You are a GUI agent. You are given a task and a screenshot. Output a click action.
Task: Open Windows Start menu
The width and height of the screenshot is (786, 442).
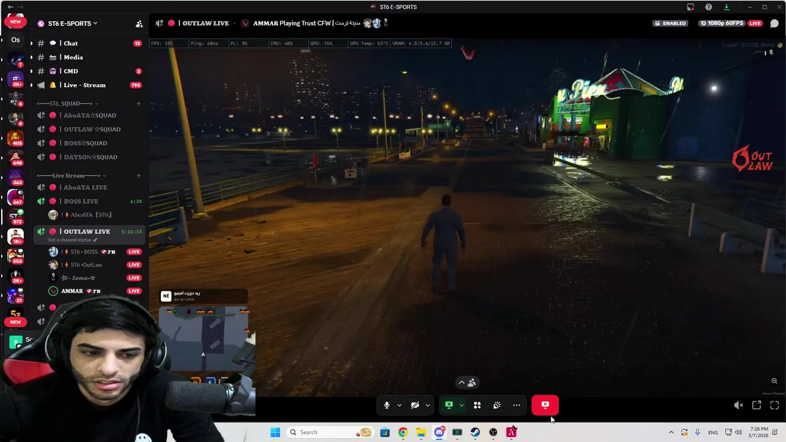click(x=275, y=432)
